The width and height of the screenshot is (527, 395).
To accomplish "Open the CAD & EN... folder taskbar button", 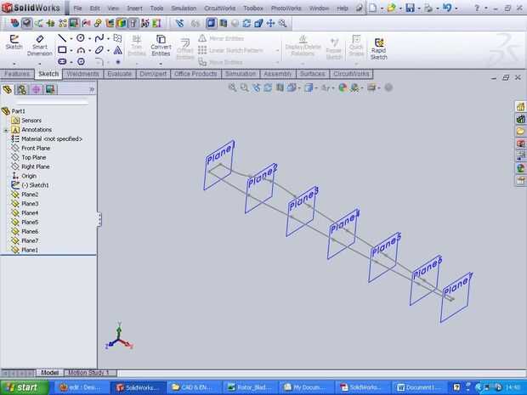I will 193,387.
